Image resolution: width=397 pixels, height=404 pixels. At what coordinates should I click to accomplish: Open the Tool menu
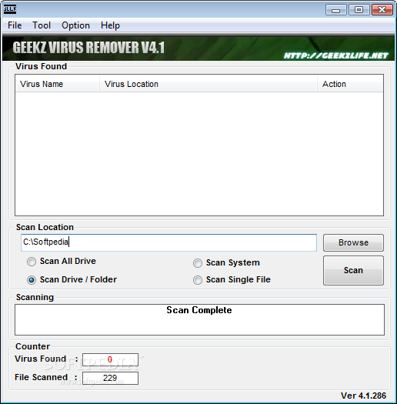click(42, 25)
